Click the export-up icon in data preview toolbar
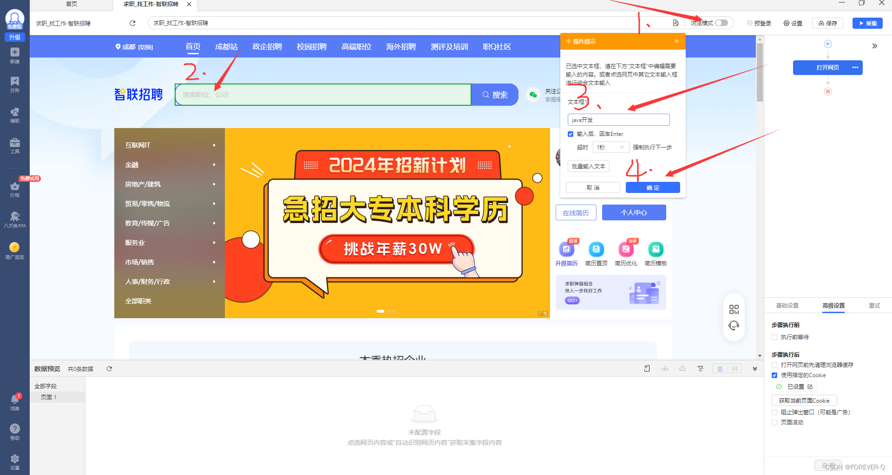The image size is (892, 475). point(682,368)
